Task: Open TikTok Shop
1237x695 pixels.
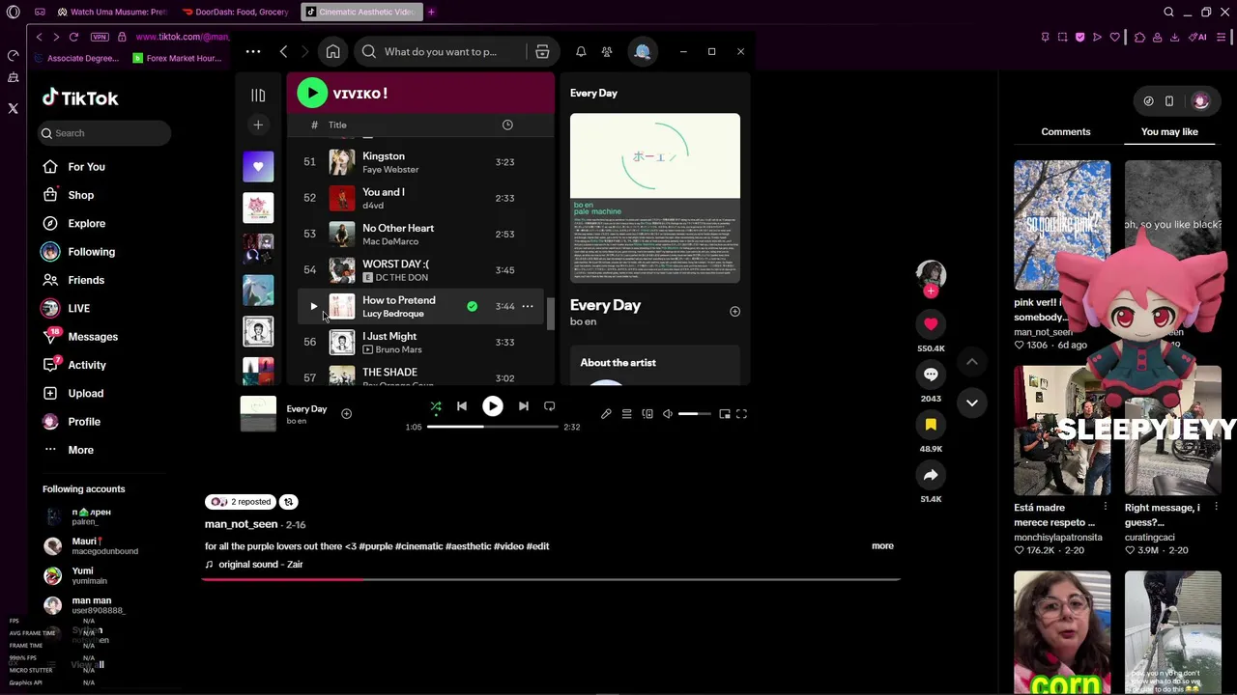Action: coord(80,195)
